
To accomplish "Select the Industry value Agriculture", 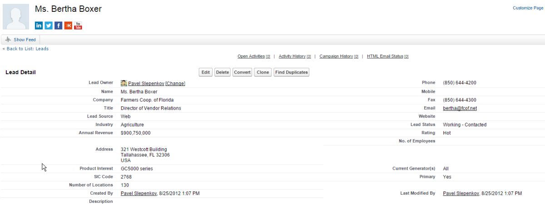I will click(x=132, y=125).
